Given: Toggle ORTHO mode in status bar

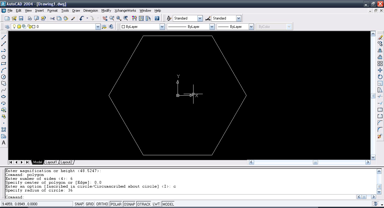Looking at the screenshot, I should coord(102,204).
